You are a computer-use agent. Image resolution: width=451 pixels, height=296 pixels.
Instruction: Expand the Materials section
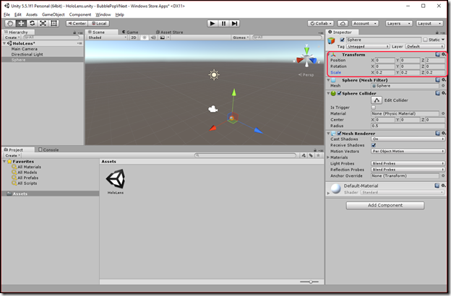[x=328, y=157]
